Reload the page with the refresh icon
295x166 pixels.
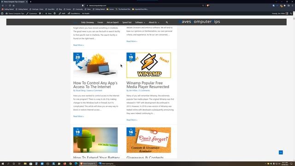10,6
